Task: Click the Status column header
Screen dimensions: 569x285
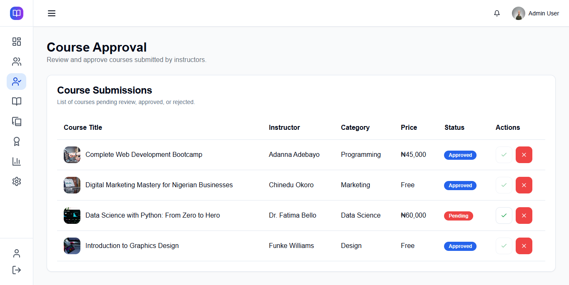Action: tap(454, 127)
